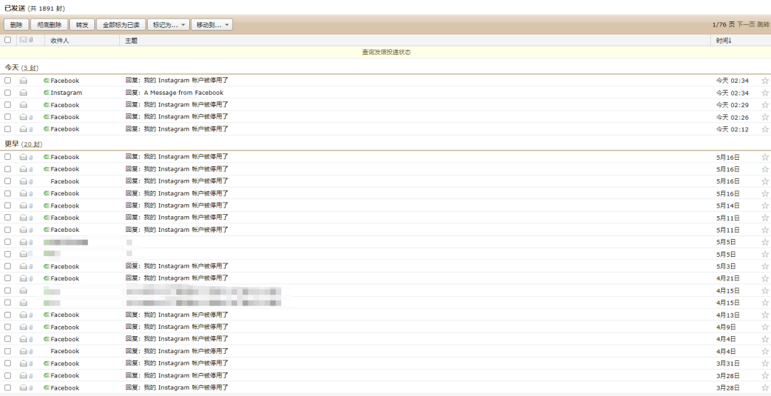
Task: Click Facebook recipient on 4月13日 row
Action: pos(65,315)
